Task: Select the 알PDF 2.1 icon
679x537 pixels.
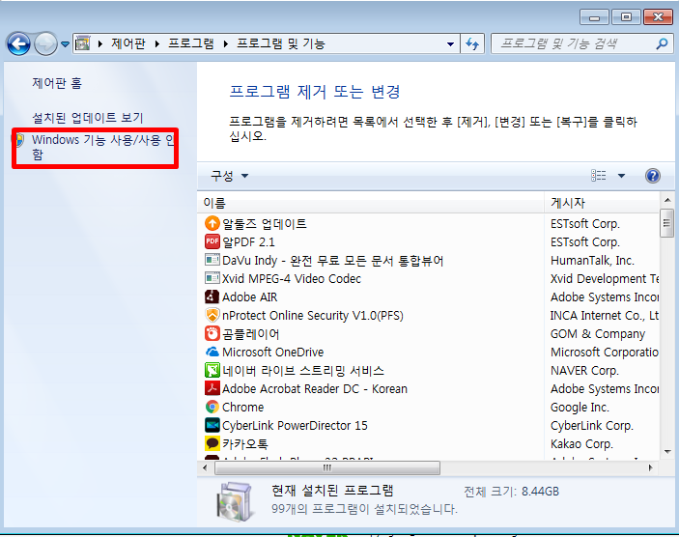Action: [212, 241]
